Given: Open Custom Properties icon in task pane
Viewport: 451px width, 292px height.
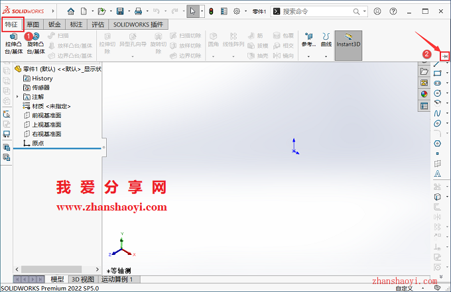Looking at the screenshot, I should [x=424, y=106].
